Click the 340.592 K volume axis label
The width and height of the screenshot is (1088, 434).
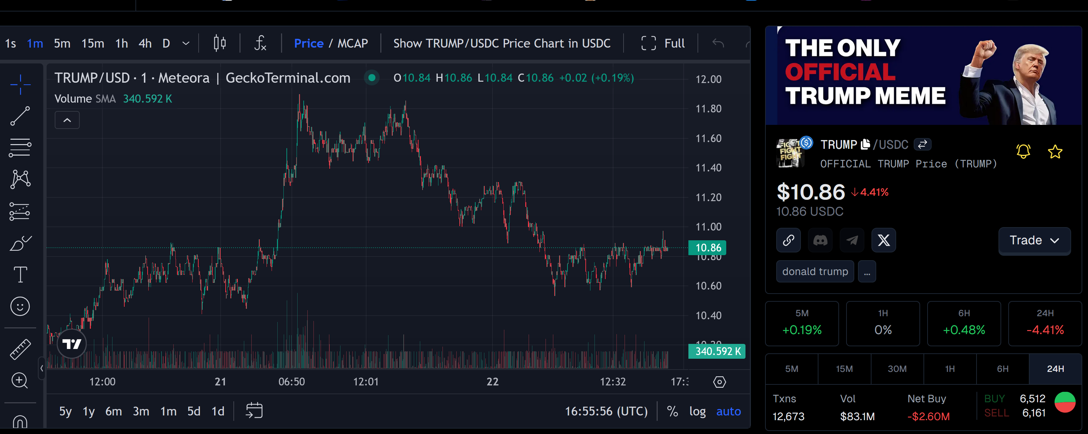717,351
